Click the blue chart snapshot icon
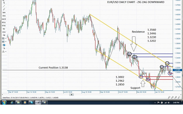The image size is (183, 114). point(4,45)
